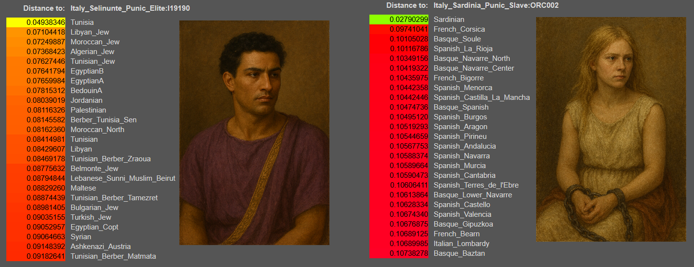Select the Turkish_Jew label
This screenshot has height=267, width=694.
tap(91, 217)
